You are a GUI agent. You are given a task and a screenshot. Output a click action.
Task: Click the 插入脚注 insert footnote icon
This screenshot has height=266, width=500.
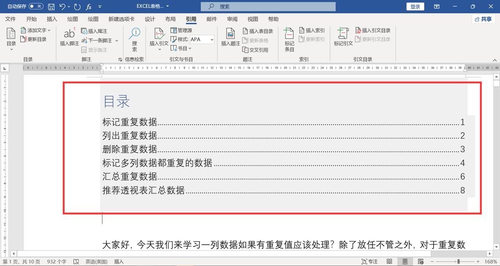coord(69,34)
